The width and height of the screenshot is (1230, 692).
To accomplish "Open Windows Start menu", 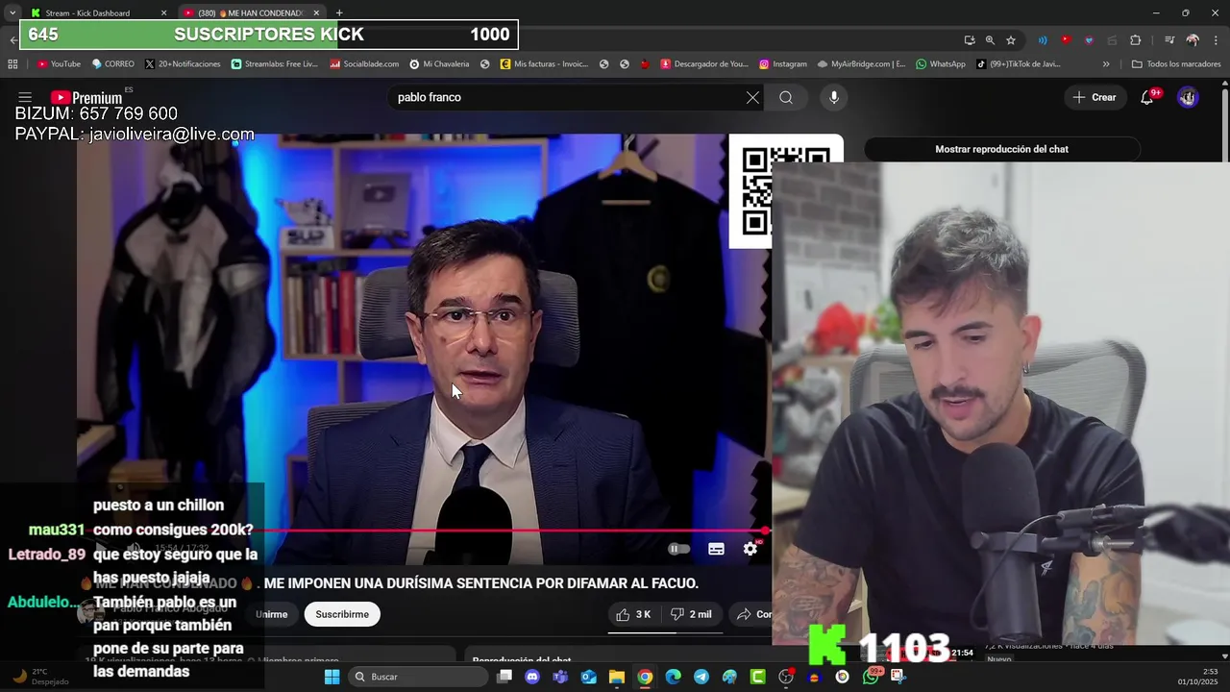I will [x=332, y=677].
